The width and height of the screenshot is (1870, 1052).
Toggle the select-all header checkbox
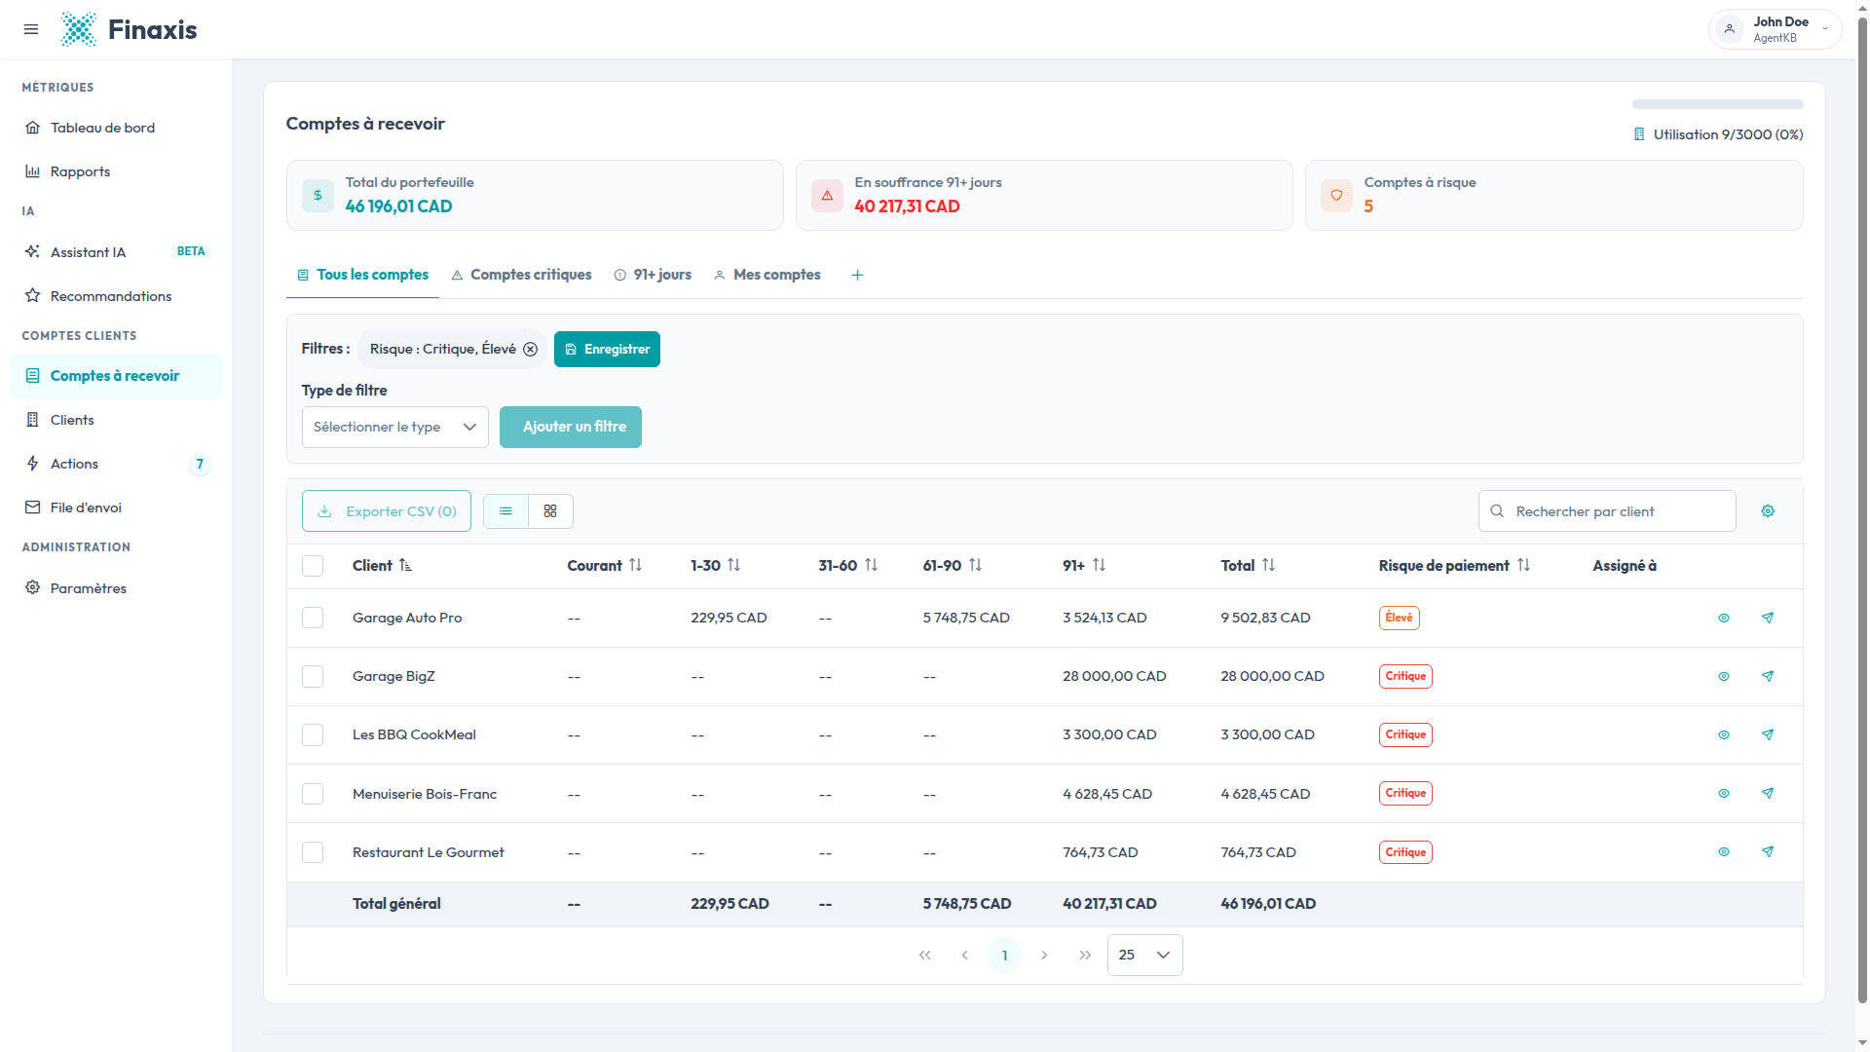pos(313,566)
